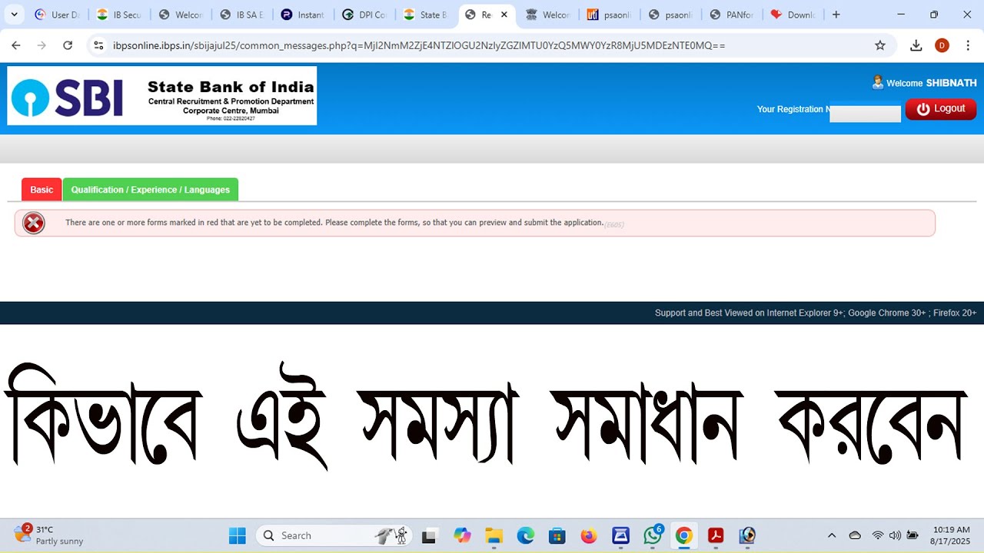The width and height of the screenshot is (984, 553).
Task: Open Chrome downloads icon
Action: (x=916, y=45)
